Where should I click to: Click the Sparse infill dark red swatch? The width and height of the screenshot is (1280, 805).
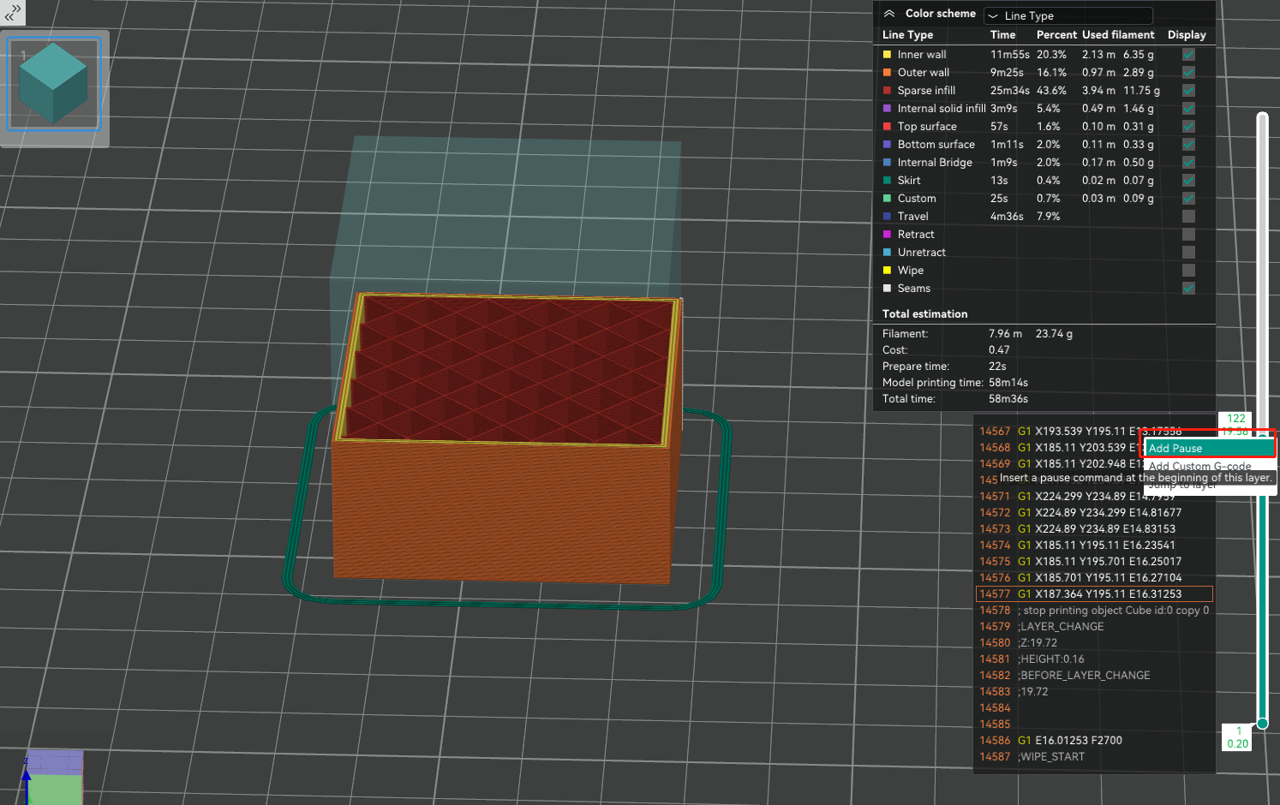pos(888,91)
